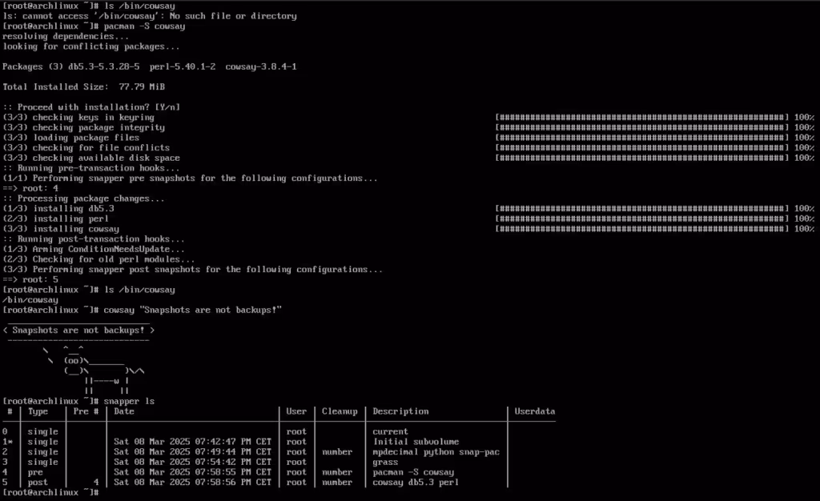Click the 'Total Installed Size: 77.79 MiB' line
This screenshot has width=820, height=501.
83,86
